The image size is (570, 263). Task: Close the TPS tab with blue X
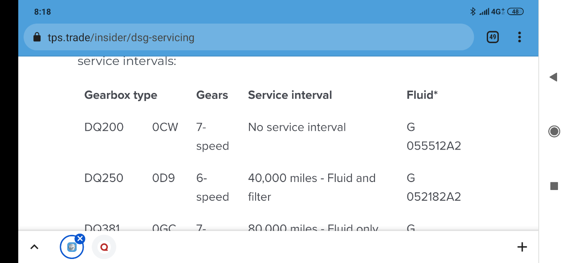(x=80, y=239)
